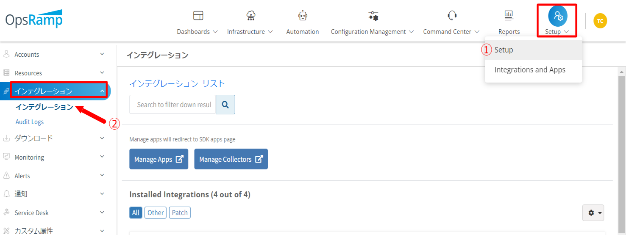Image resolution: width=626 pixels, height=235 pixels.
Task: Open the Automation top menu
Action: 303,32
